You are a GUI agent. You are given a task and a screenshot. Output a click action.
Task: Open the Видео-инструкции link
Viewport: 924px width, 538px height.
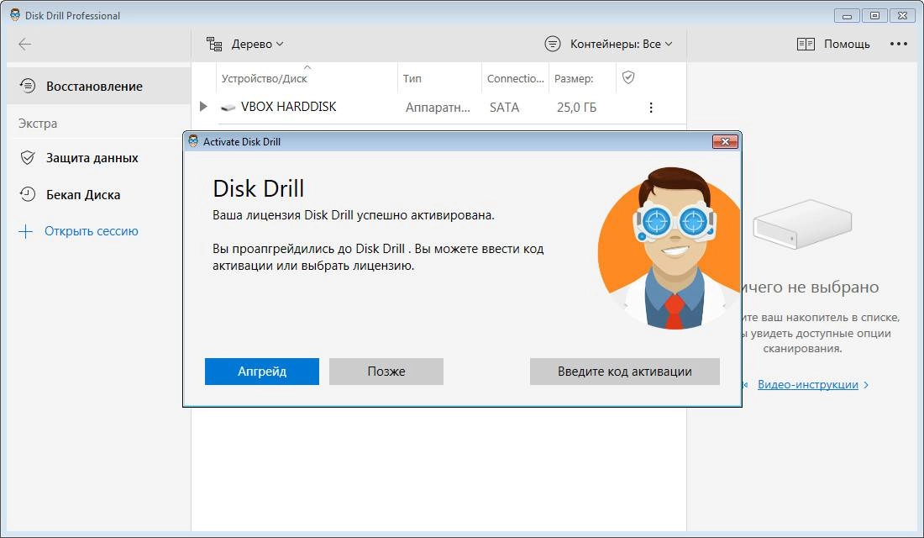808,385
